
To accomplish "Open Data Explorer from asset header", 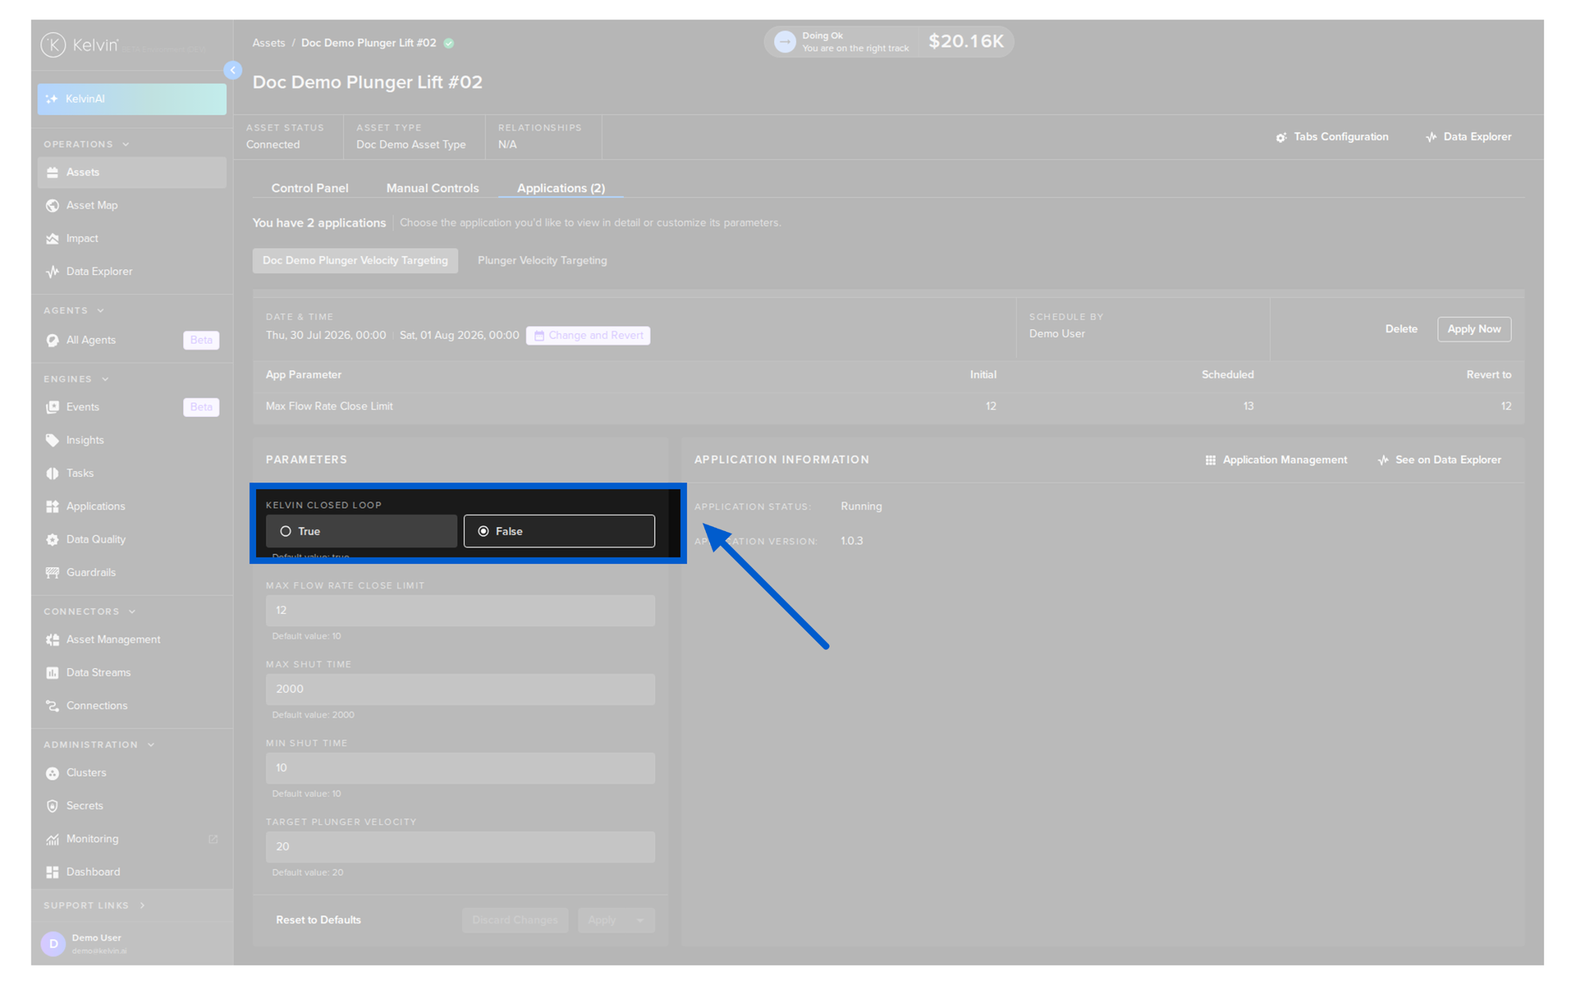I will click(x=1468, y=137).
